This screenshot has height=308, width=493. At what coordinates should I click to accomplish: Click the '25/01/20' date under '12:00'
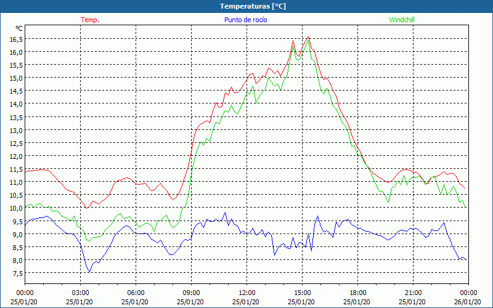pos(246,302)
